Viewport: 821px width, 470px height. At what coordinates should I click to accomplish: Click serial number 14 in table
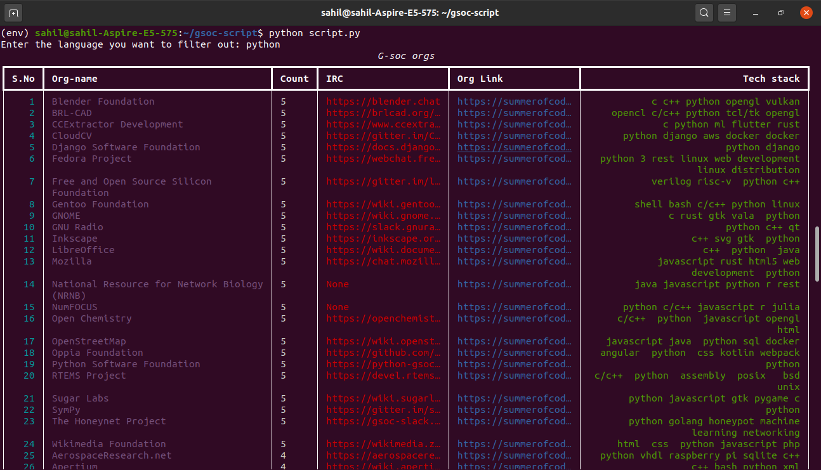[x=29, y=284]
